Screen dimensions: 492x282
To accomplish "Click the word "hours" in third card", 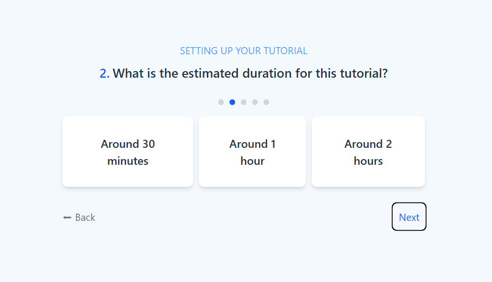I will (x=368, y=161).
